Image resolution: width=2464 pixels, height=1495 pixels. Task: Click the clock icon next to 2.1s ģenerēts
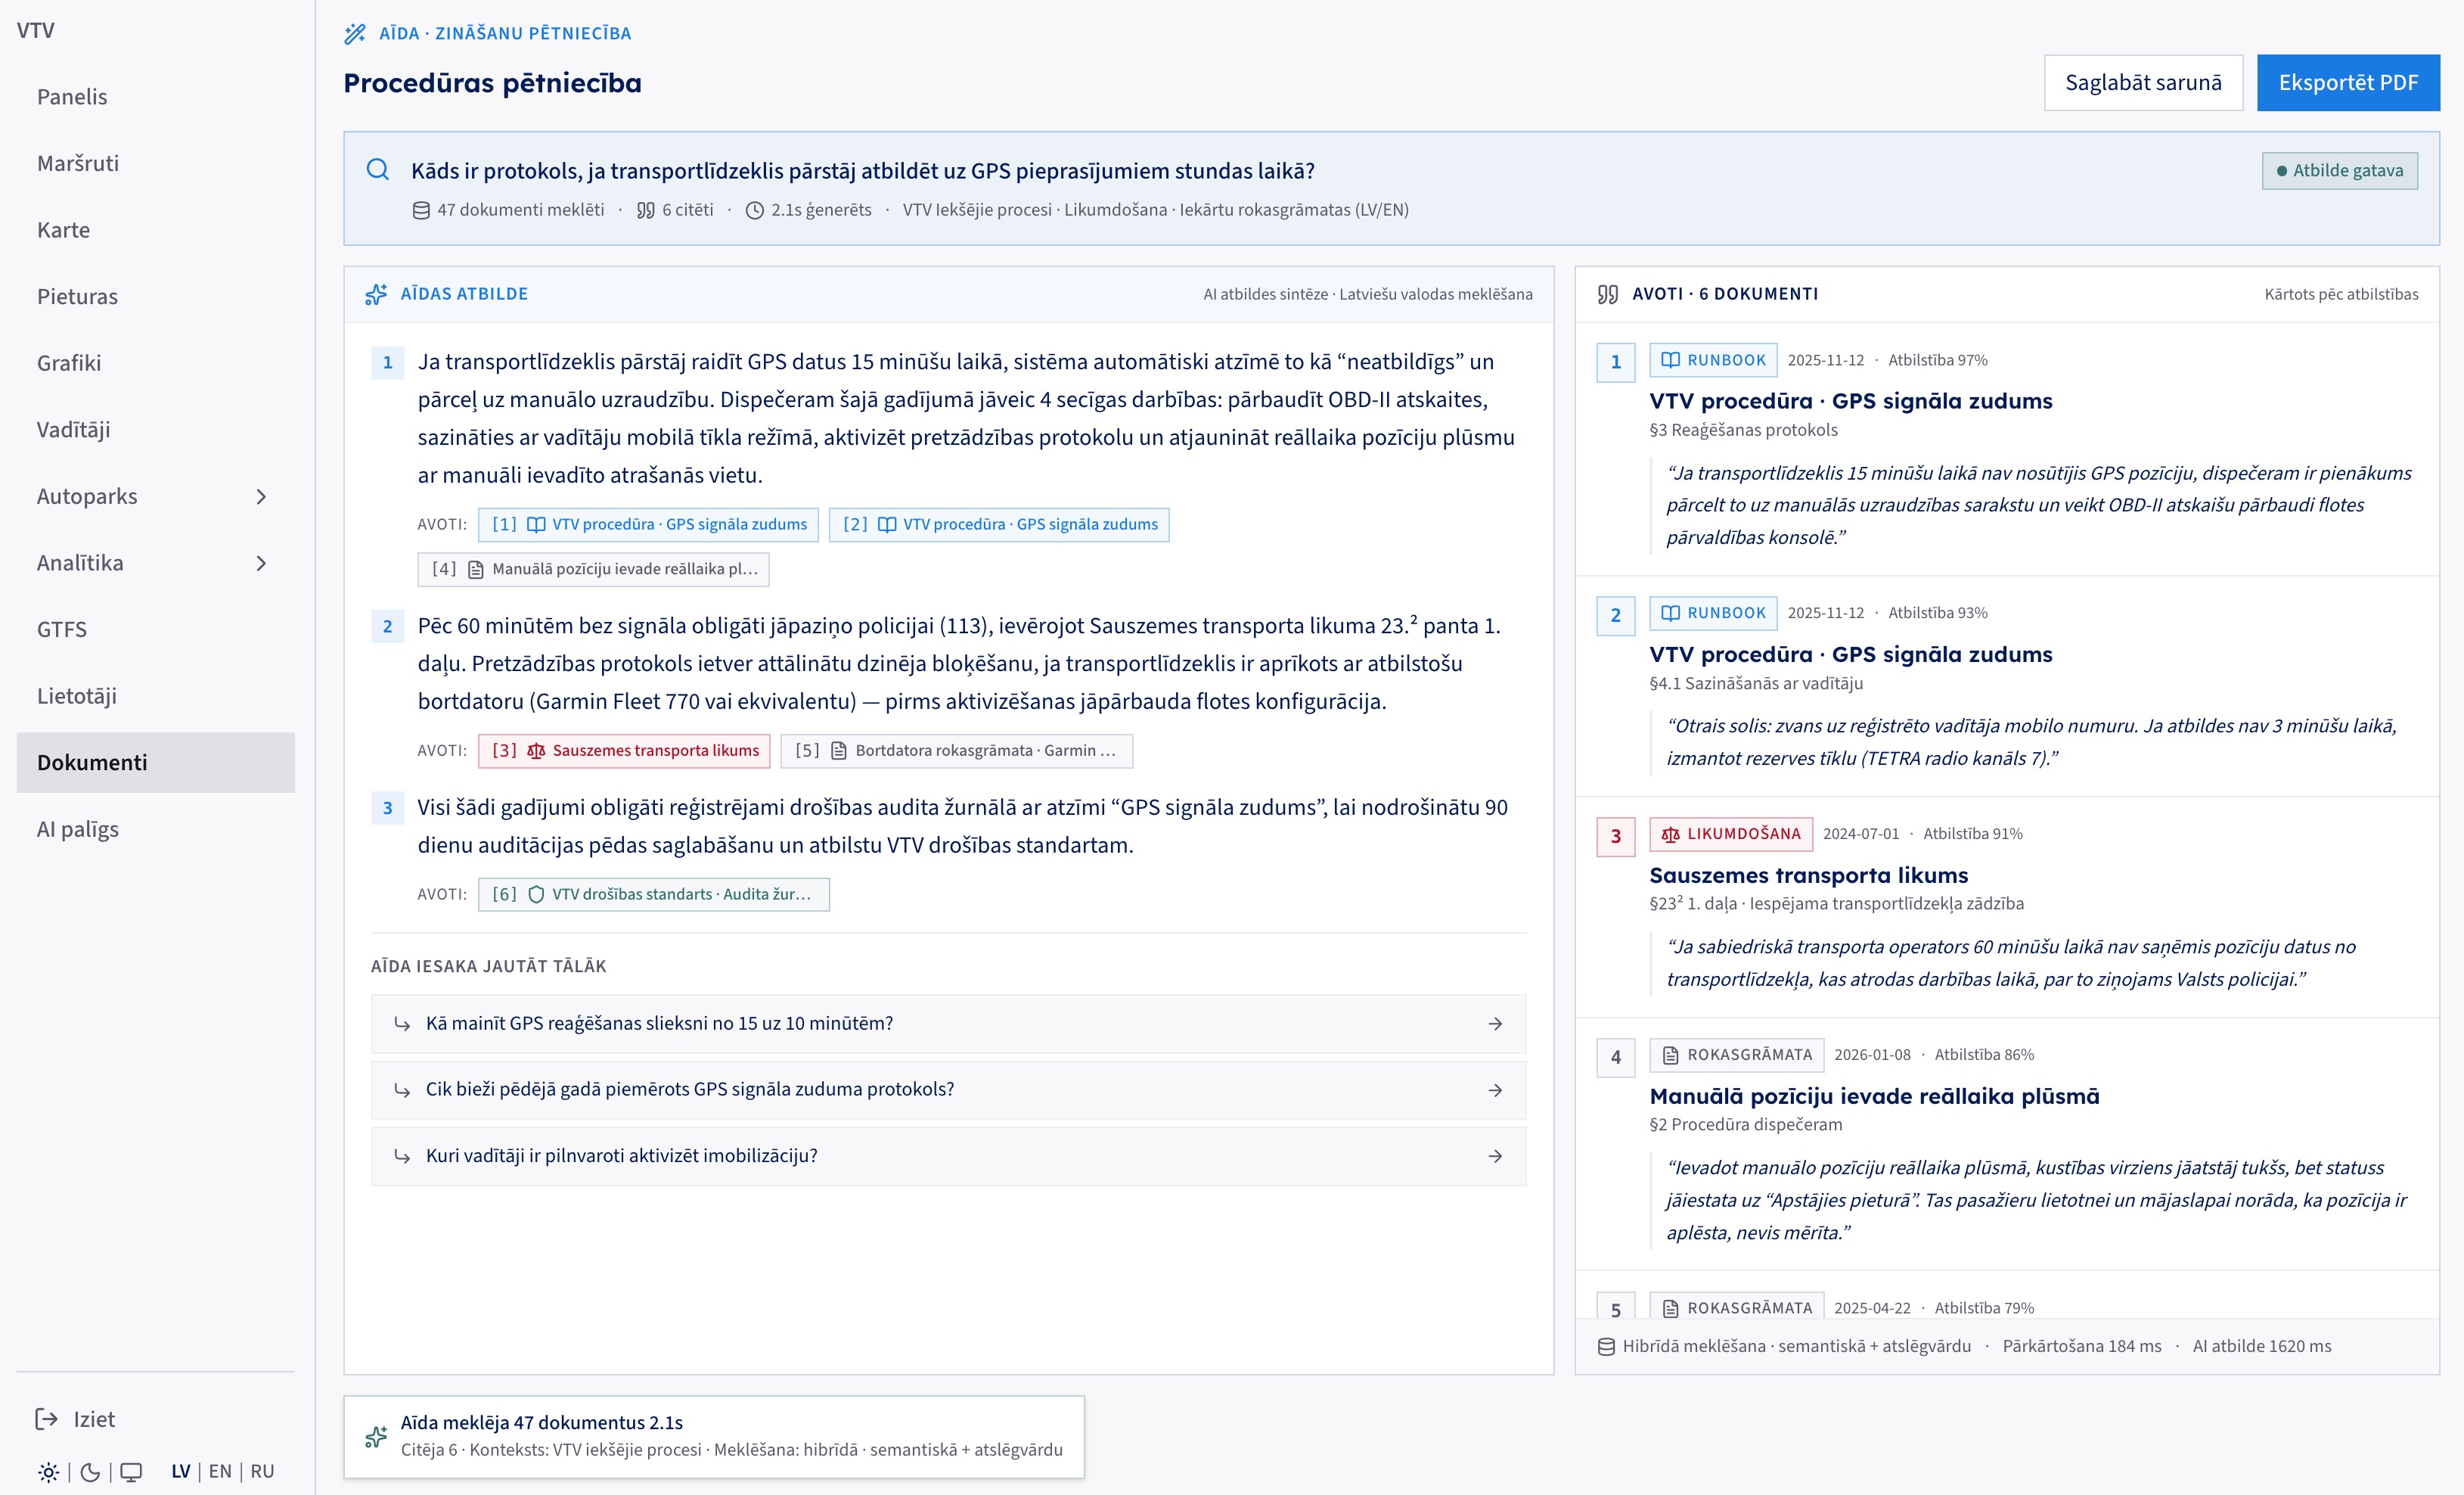pyautogui.click(x=755, y=210)
